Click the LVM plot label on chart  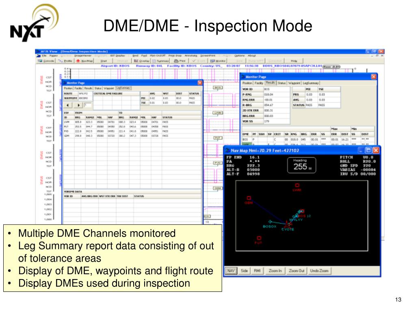[x=218, y=113]
